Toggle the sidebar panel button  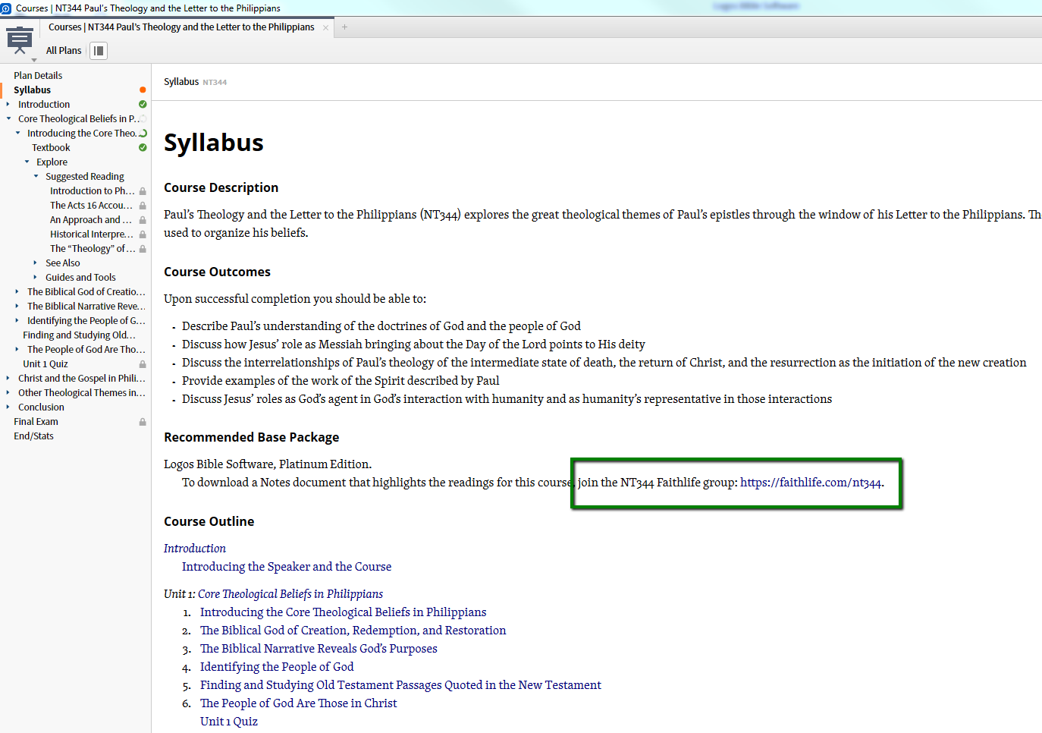(x=99, y=51)
